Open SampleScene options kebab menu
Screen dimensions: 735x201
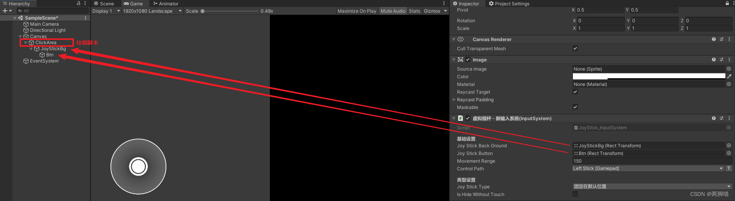coord(85,18)
